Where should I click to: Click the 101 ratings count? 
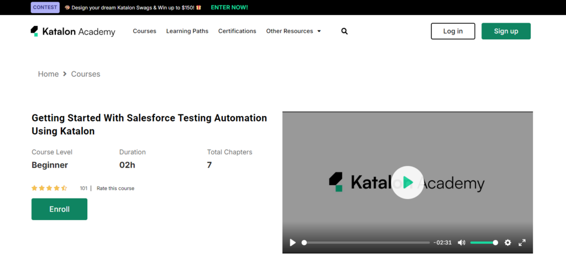click(83, 188)
